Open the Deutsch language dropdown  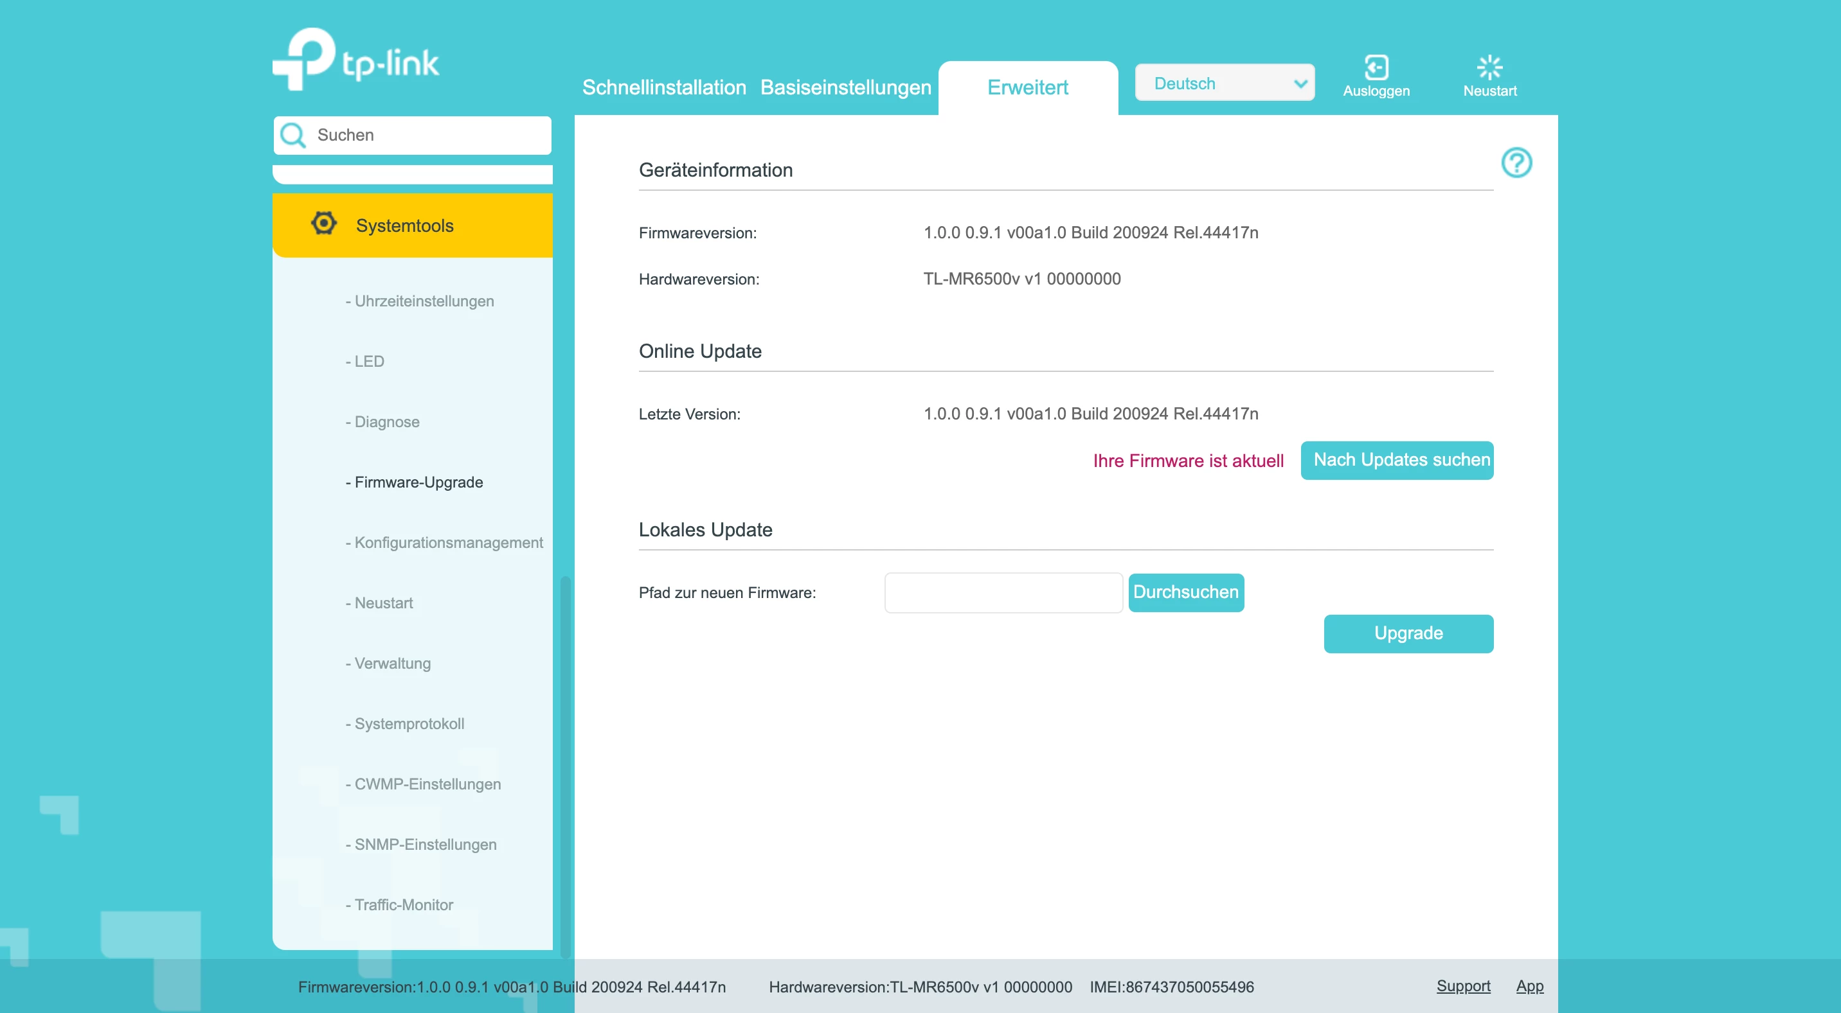pos(1225,84)
